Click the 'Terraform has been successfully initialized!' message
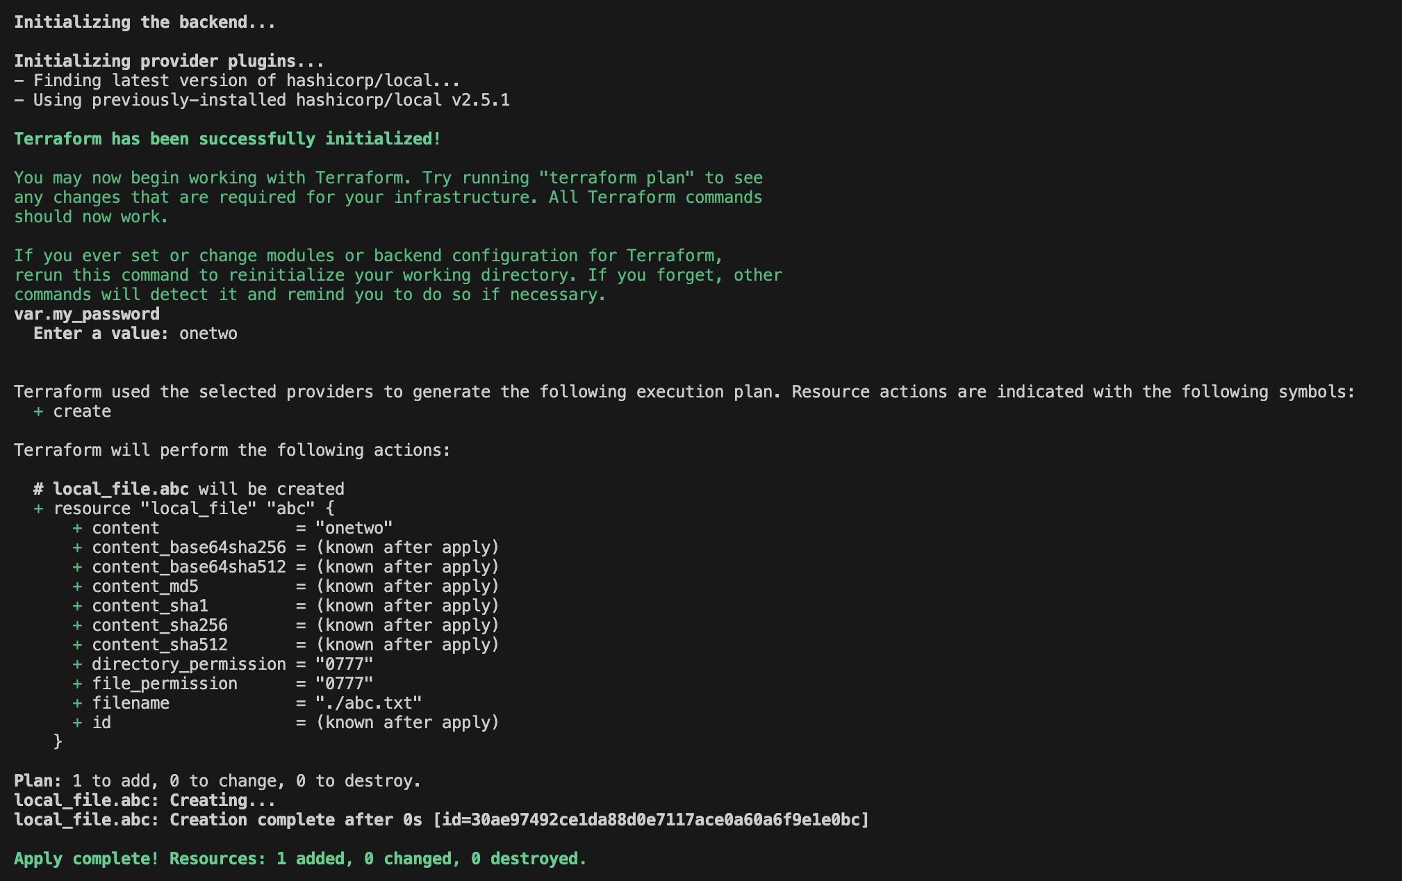 click(x=227, y=139)
